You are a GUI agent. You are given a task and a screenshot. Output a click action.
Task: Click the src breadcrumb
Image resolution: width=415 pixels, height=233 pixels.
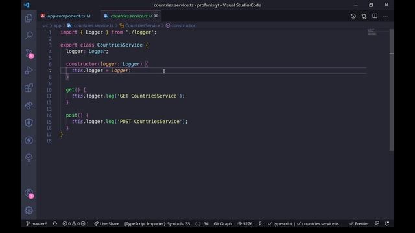tap(45, 26)
